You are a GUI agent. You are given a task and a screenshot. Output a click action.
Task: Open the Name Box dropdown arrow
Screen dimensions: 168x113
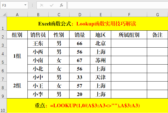pyautogui.click(x=26, y=5)
